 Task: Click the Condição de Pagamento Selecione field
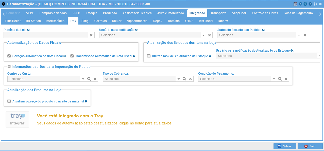tap(235, 79)
